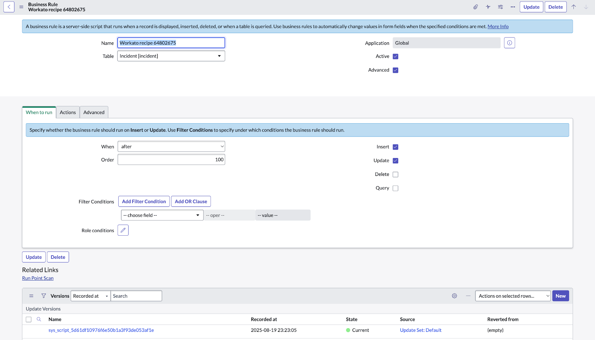Viewport: 595px width, 340px height.
Task: Click the paperclip attachments icon
Action: (476, 7)
